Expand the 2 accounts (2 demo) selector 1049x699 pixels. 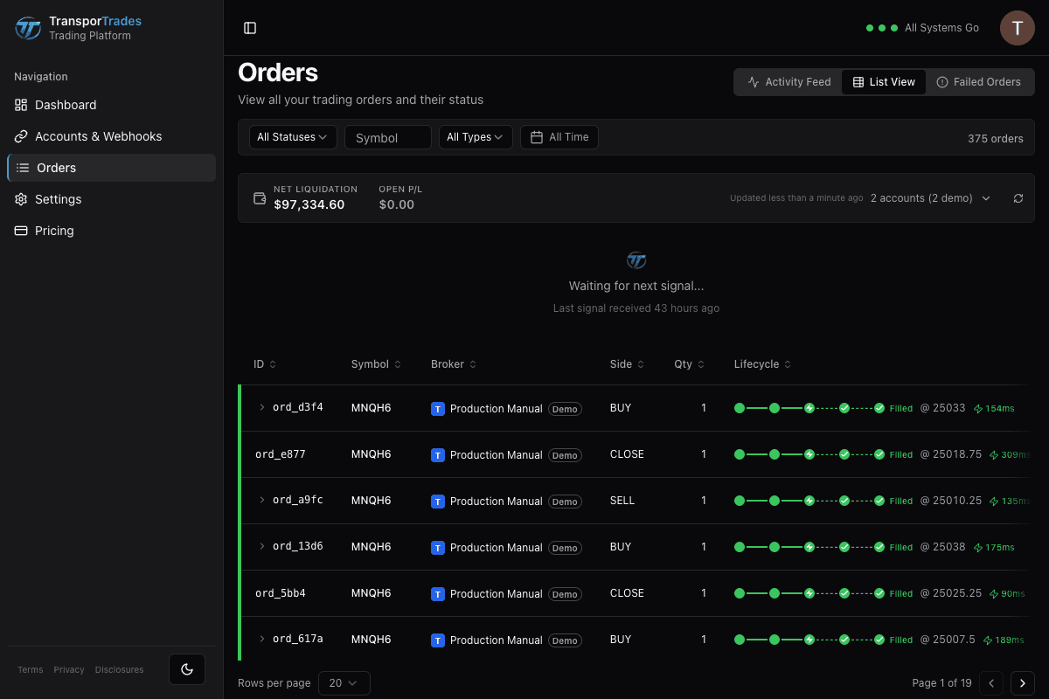point(931,198)
